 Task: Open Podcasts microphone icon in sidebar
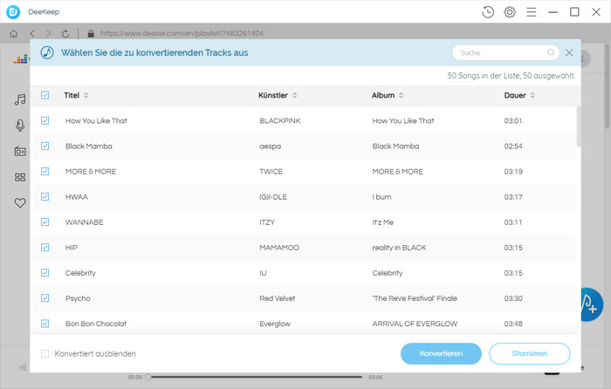[x=20, y=126]
